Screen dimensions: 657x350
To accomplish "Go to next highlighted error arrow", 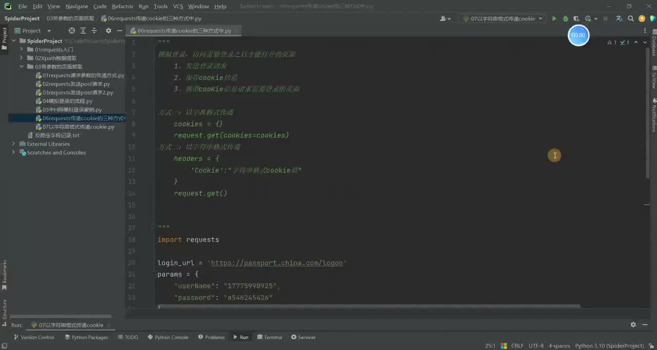I will pyautogui.click(x=645, y=43).
